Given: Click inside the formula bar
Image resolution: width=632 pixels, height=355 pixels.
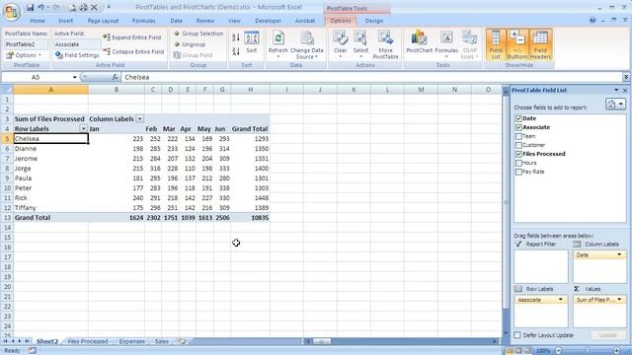Looking at the screenshot, I should [371, 77].
